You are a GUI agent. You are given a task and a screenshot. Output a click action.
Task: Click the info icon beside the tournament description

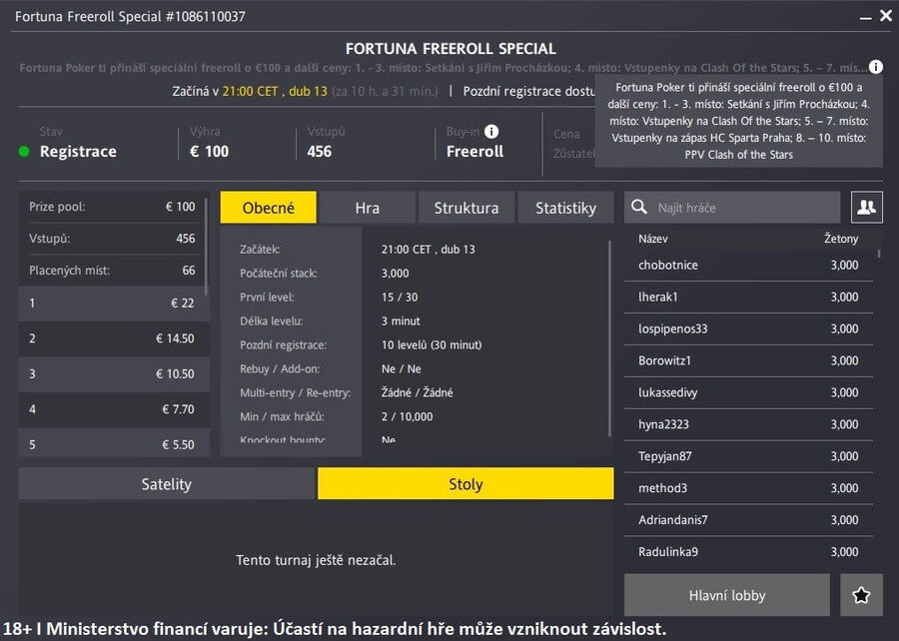pos(875,67)
